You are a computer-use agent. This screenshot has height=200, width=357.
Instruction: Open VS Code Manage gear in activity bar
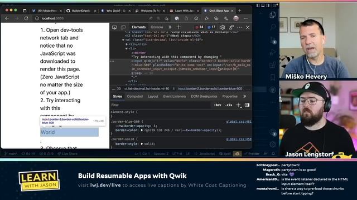point(273,144)
